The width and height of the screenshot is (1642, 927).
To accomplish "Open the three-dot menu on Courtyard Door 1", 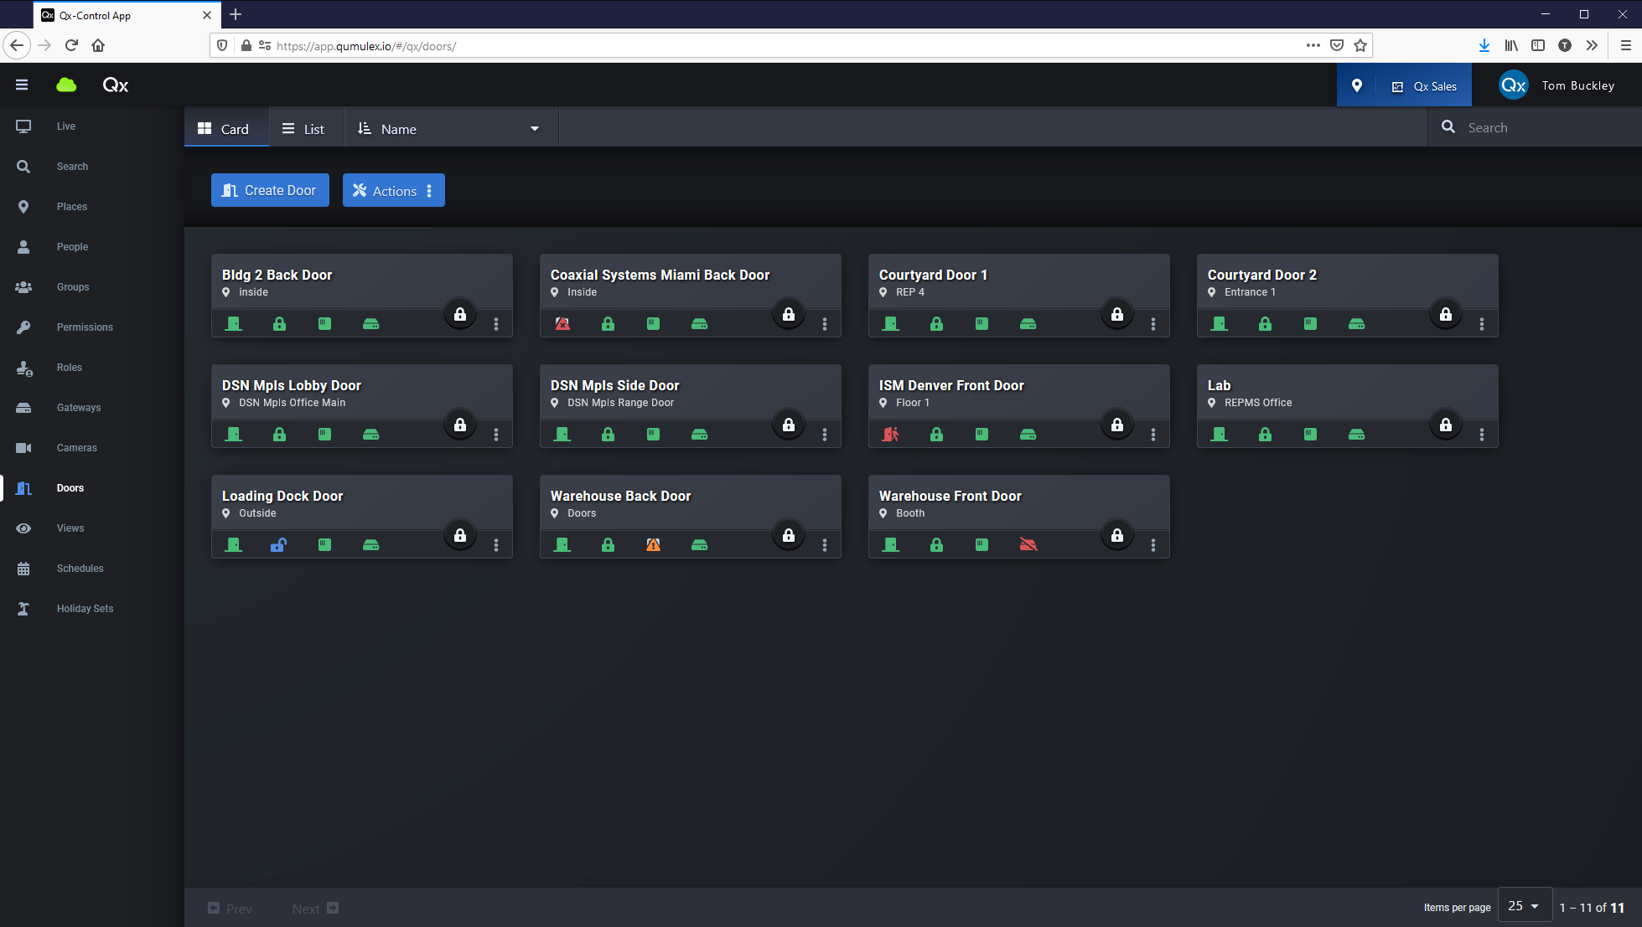I will 1153,323.
